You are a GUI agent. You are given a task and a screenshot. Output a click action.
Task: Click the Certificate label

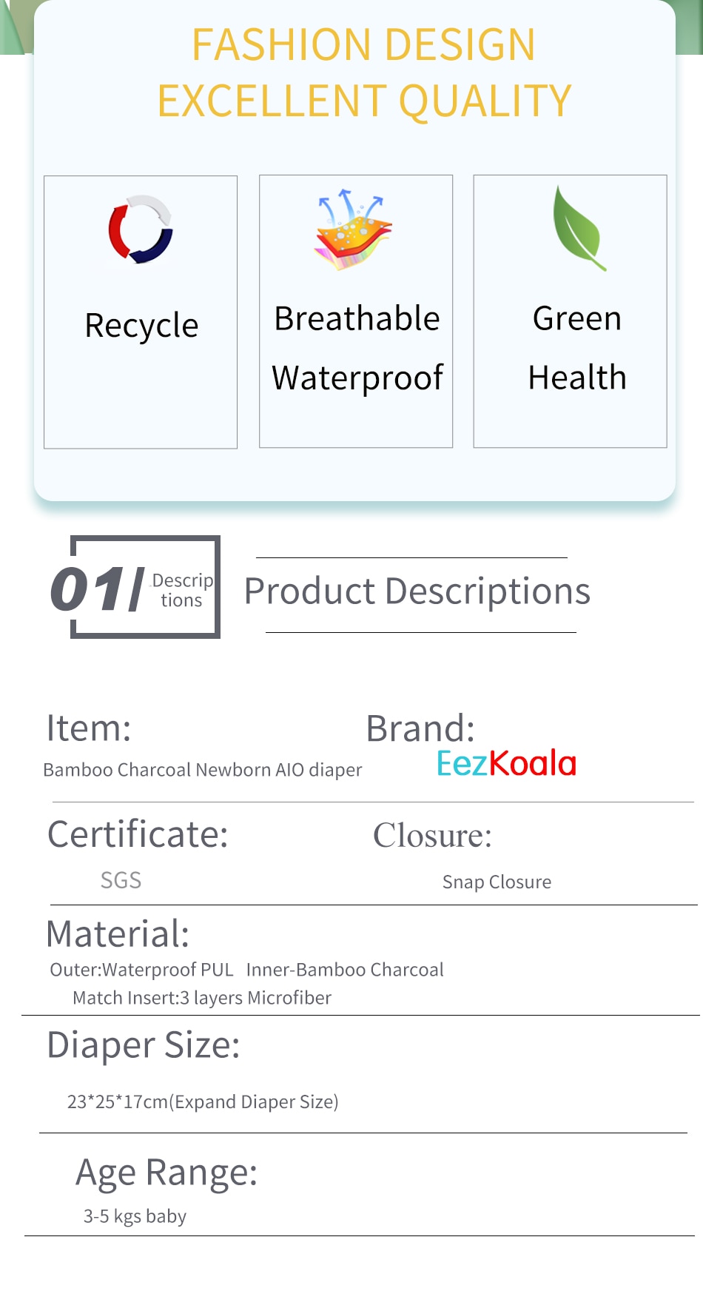point(138,834)
